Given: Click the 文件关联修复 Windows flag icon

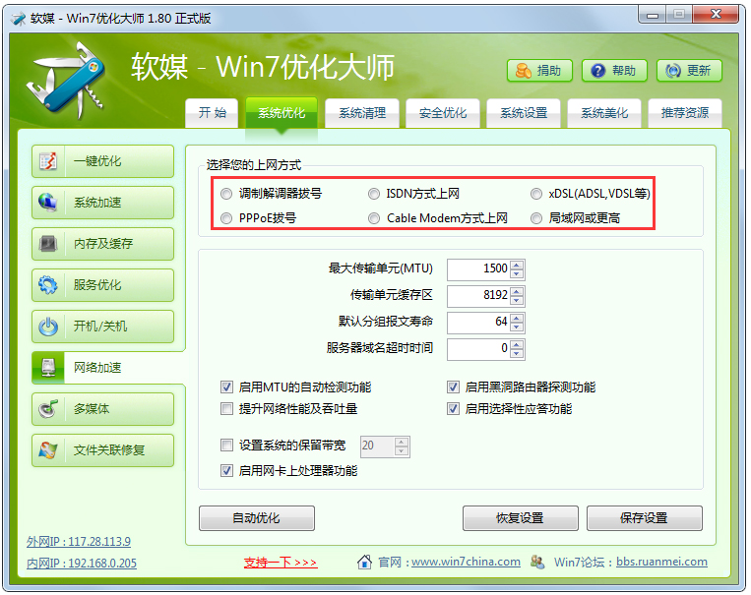Looking at the screenshot, I should tap(48, 450).
